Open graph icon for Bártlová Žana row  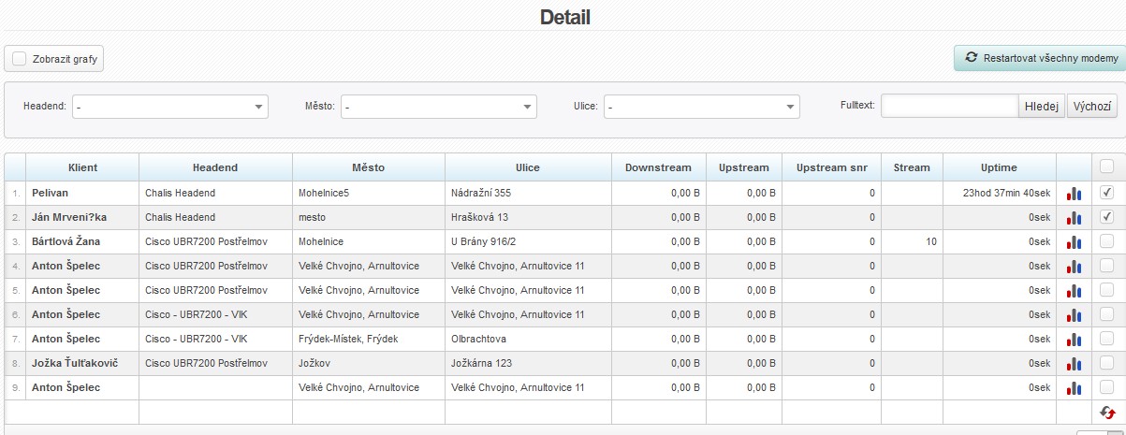[1074, 242]
